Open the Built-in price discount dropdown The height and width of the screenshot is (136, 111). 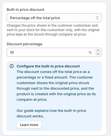[54, 18]
